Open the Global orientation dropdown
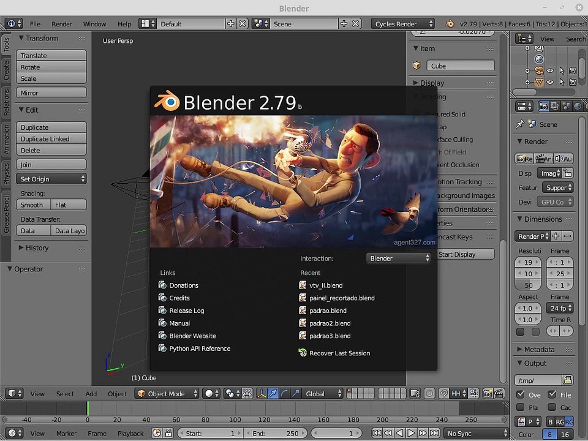 click(x=322, y=393)
